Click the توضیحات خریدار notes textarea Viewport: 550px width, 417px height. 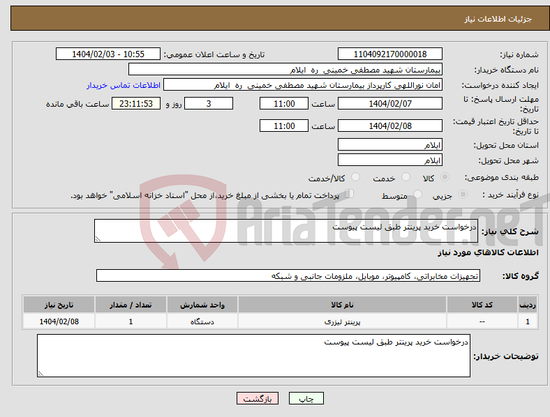[x=253, y=356]
